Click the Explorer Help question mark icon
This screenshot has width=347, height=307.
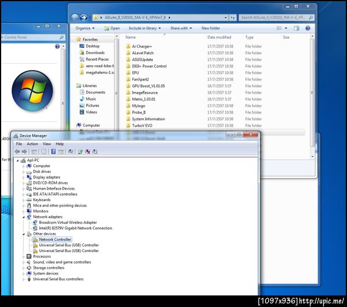point(308,28)
